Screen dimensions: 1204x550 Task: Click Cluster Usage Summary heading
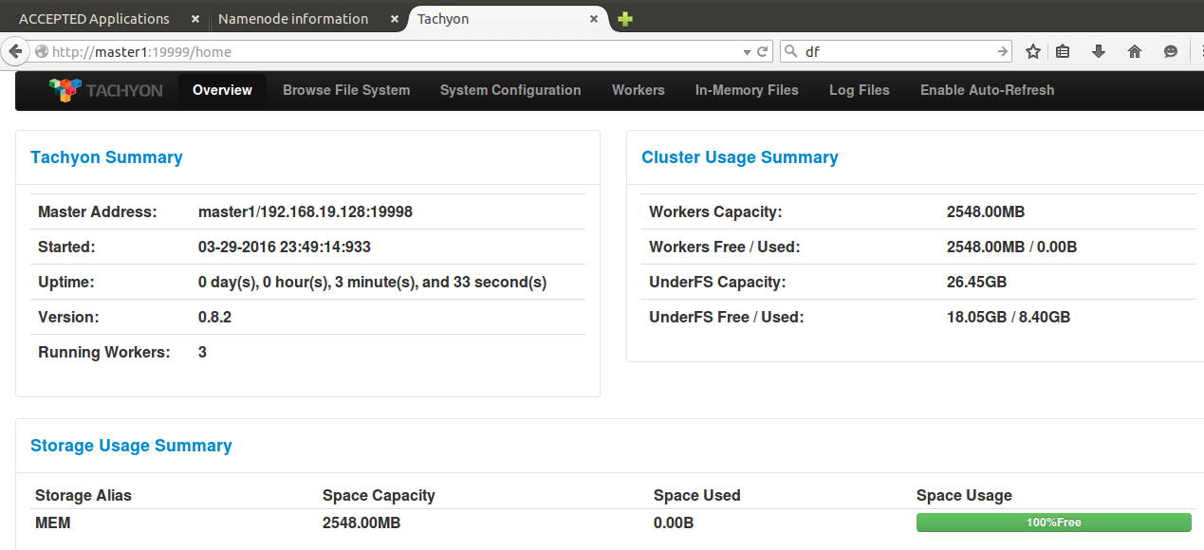pyautogui.click(x=740, y=157)
